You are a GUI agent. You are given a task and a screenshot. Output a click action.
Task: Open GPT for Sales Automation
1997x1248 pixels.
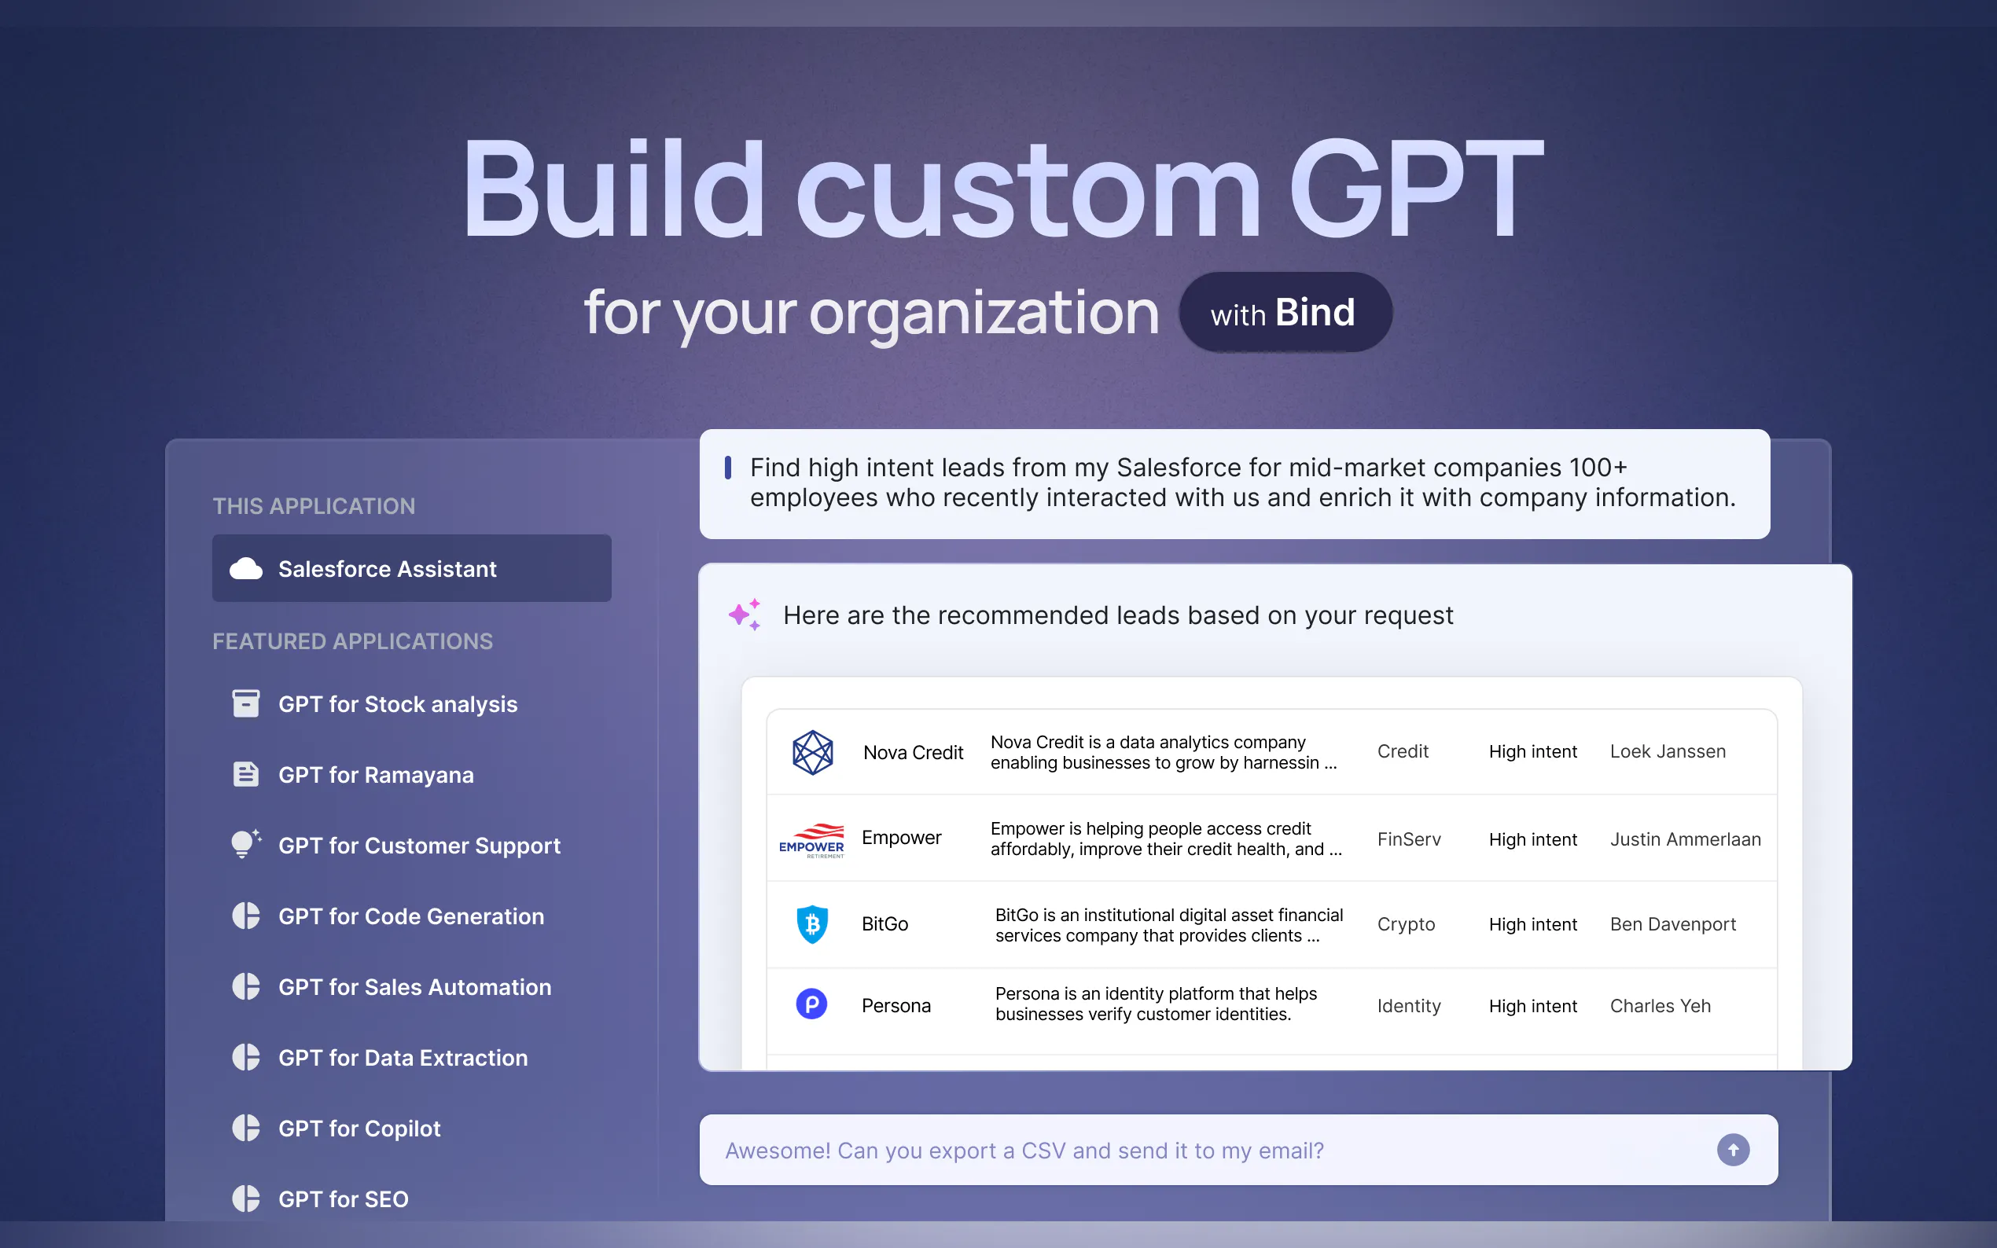coord(414,987)
